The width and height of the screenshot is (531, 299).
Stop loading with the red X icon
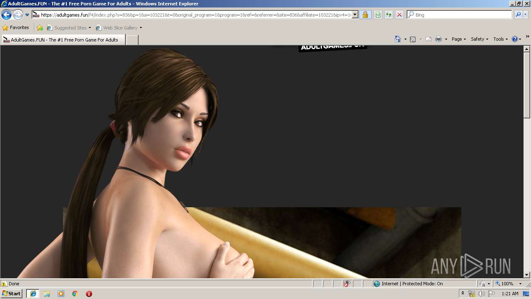coord(399,15)
